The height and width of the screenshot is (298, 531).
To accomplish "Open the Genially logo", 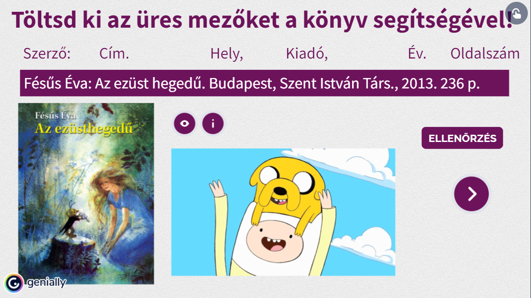I will click(x=14, y=283).
